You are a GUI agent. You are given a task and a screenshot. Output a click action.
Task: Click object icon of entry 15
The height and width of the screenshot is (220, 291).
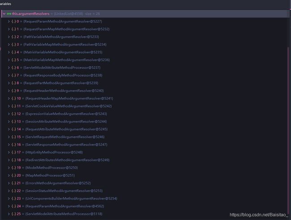[14, 137]
